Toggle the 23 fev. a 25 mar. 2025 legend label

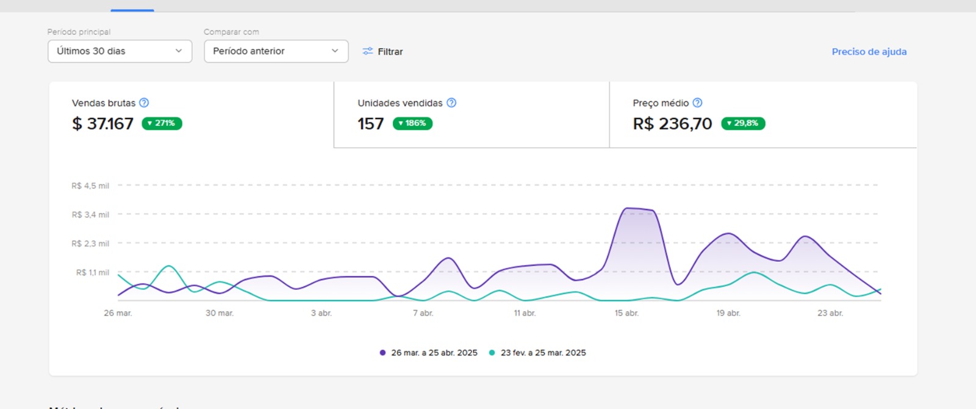[x=543, y=353]
